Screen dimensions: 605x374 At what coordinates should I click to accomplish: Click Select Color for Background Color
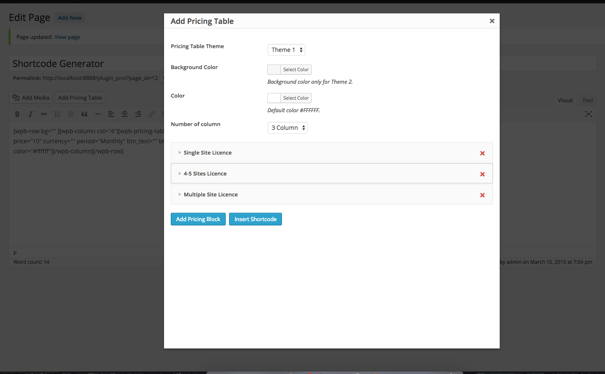[296, 70]
